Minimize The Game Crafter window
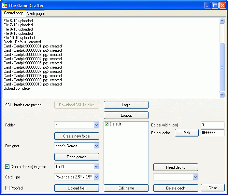The height and width of the screenshot is (195, 228). tap(207, 6)
